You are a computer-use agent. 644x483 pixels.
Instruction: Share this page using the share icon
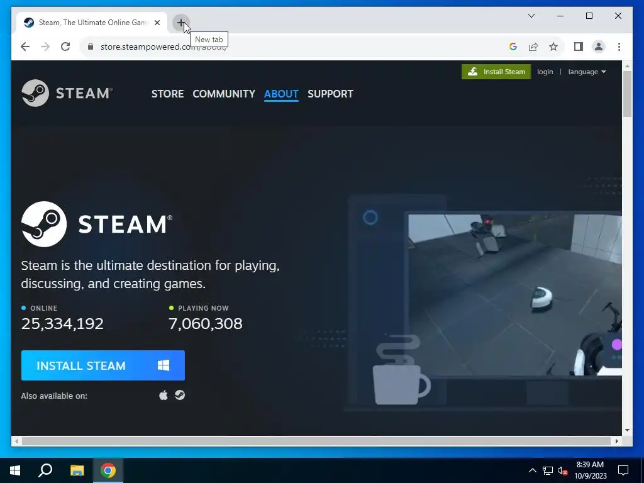(533, 47)
